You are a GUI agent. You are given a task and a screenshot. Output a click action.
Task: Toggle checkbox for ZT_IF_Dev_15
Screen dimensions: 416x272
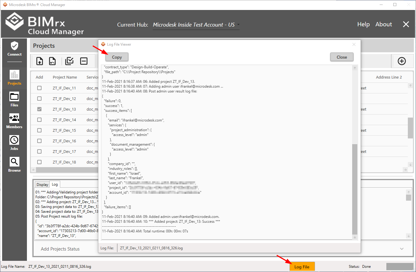coord(39,130)
